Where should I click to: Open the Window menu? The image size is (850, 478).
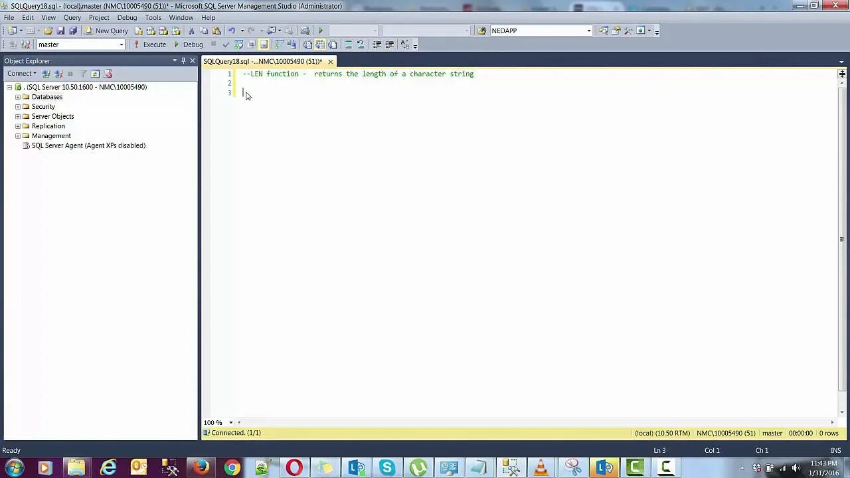[x=181, y=18]
